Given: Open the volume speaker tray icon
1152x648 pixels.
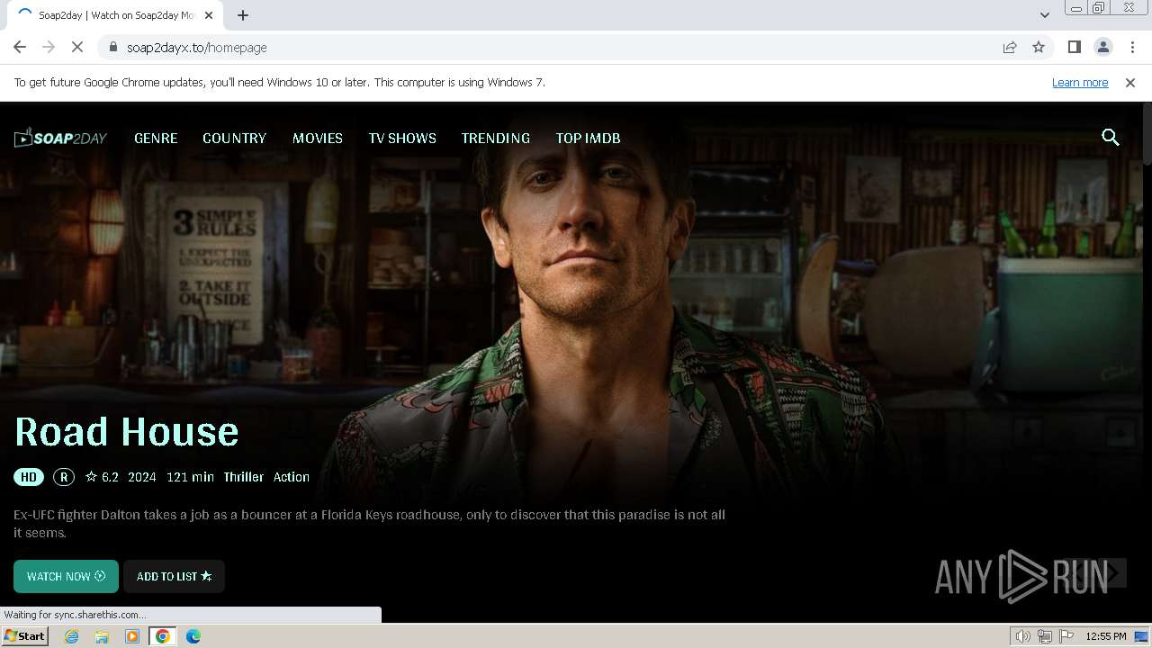Looking at the screenshot, I should pos(1023,636).
